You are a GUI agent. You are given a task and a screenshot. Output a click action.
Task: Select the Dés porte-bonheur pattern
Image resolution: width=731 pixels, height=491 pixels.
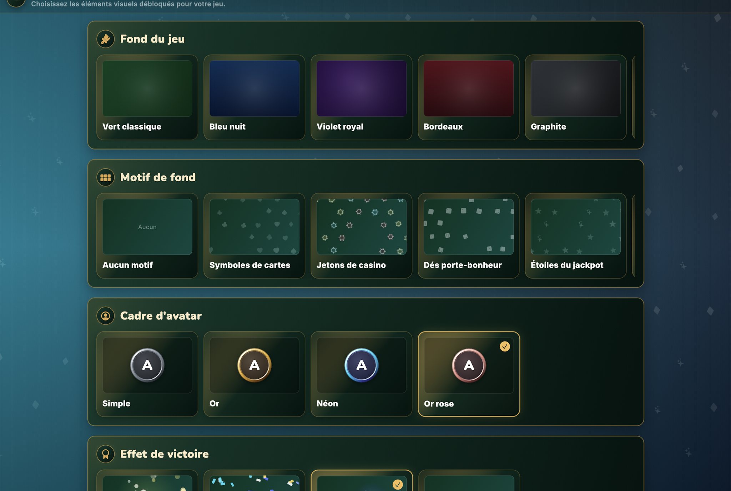coord(468,236)
